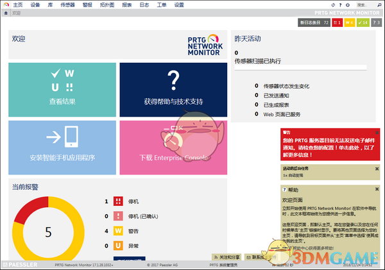
Task: Click the 停机 label link
Action: point(133,201)
